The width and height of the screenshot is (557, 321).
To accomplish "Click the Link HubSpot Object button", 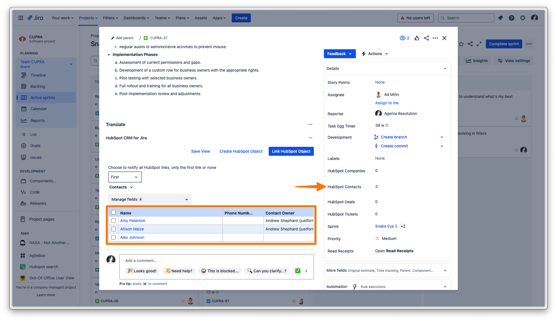I will pyautogui.click(x=291, y=151).
